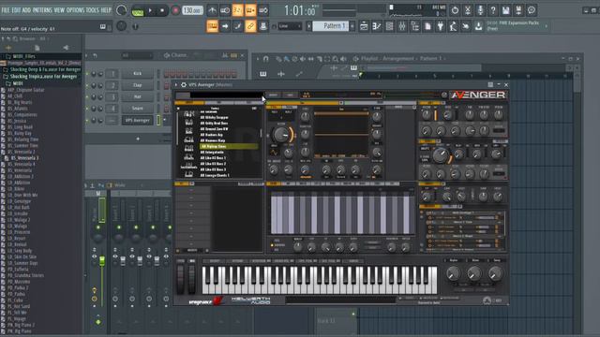600x337 pixels.
Task: Toggle the pat/song mode switch
Action: click(x=138, y=10)
